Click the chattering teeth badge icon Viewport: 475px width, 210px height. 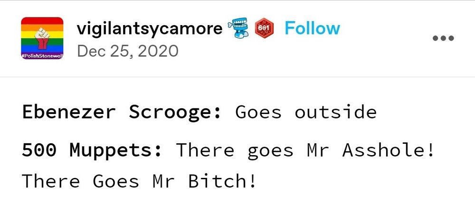pos(237,28)
